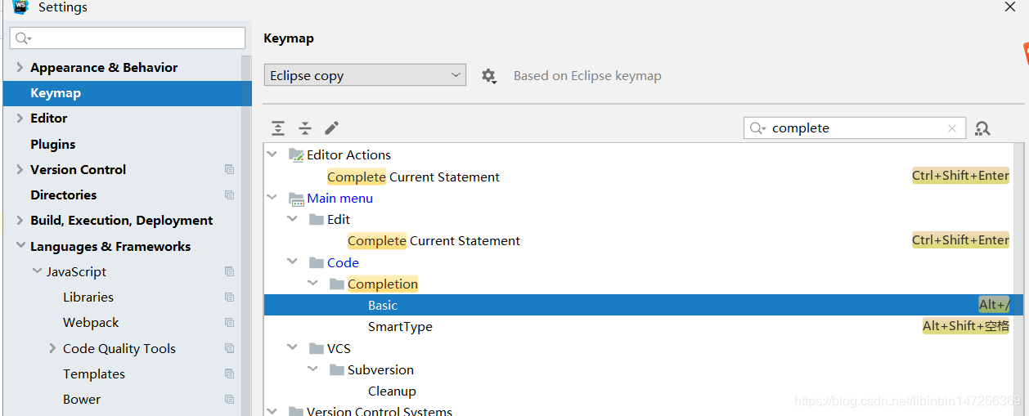This screenshot has width=1029, height=416.
Task: Click the Completion folder icon
Action: [x=337, y=284]
